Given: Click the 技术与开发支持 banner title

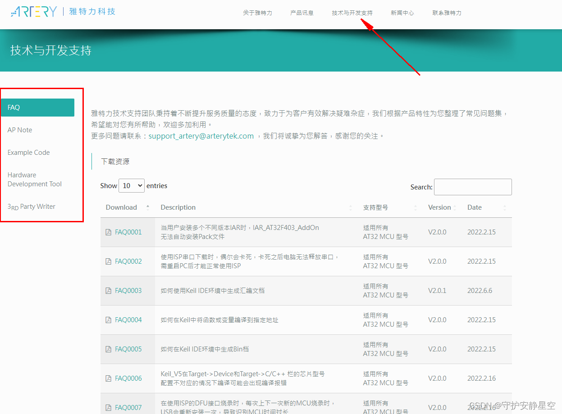Looking at the screenshot, I should coord(51,50).
